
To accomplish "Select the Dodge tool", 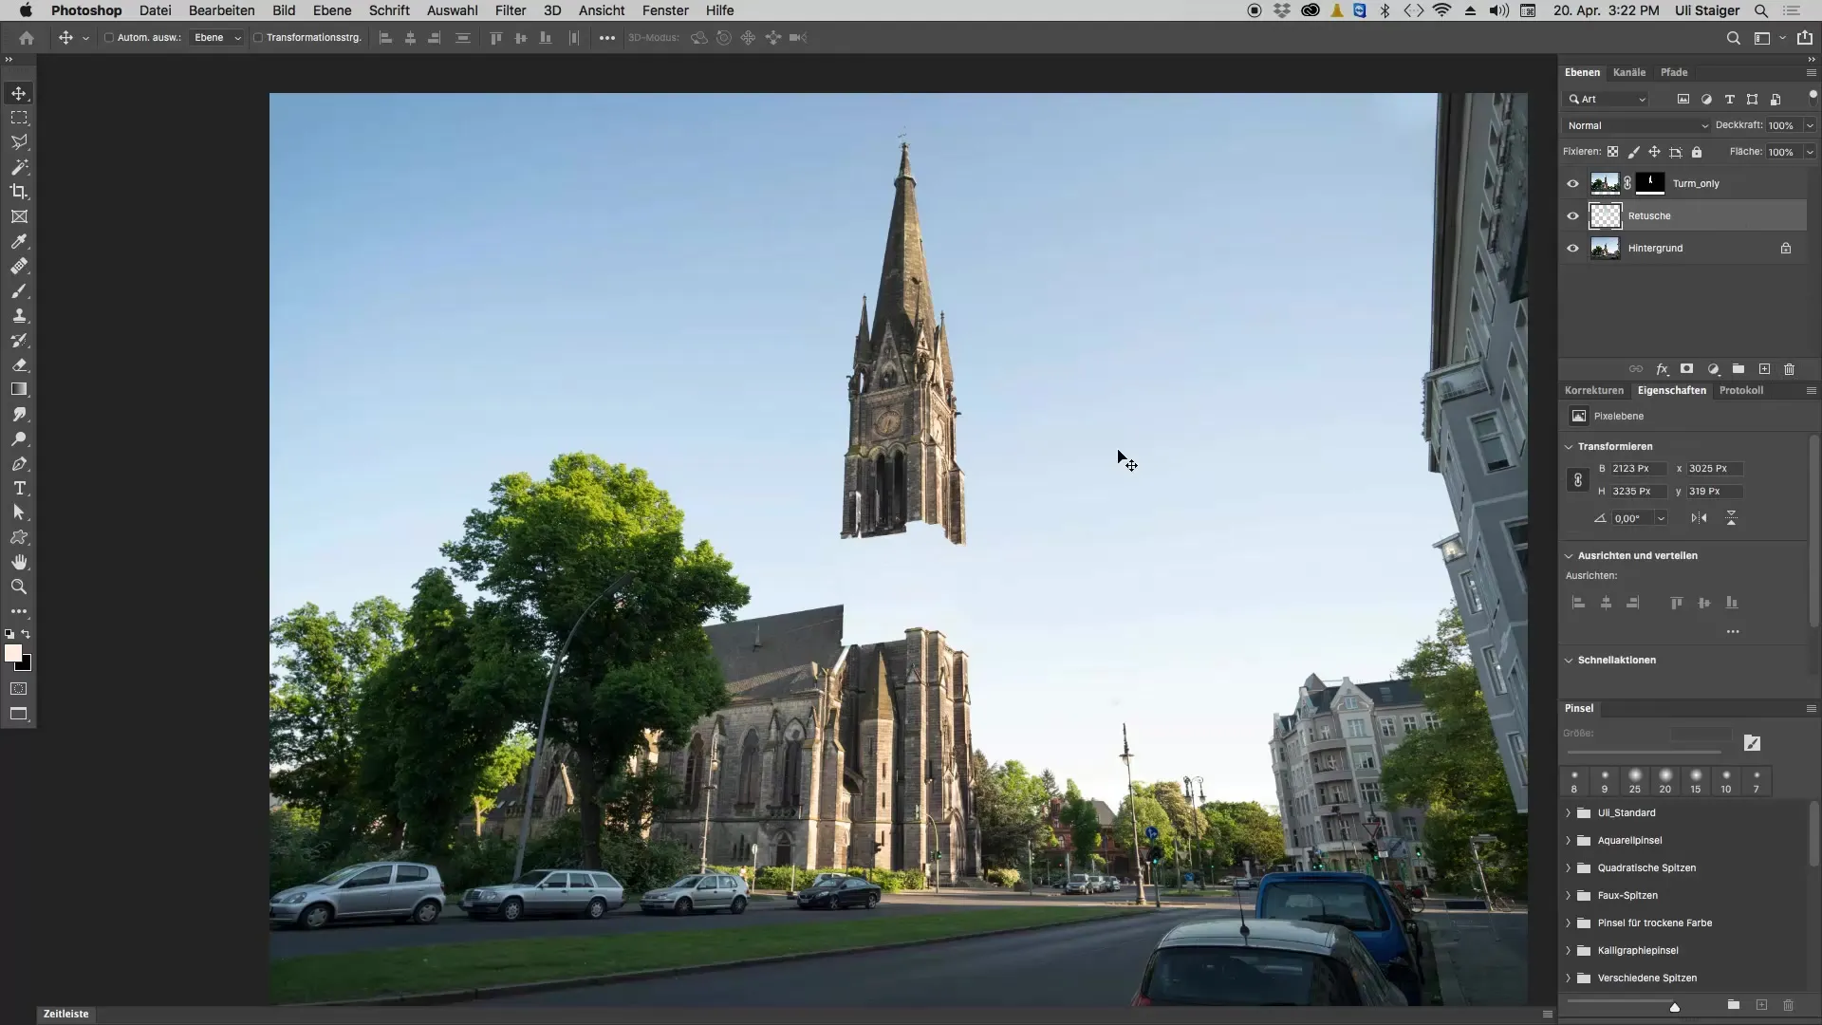I will click(19, 438).
